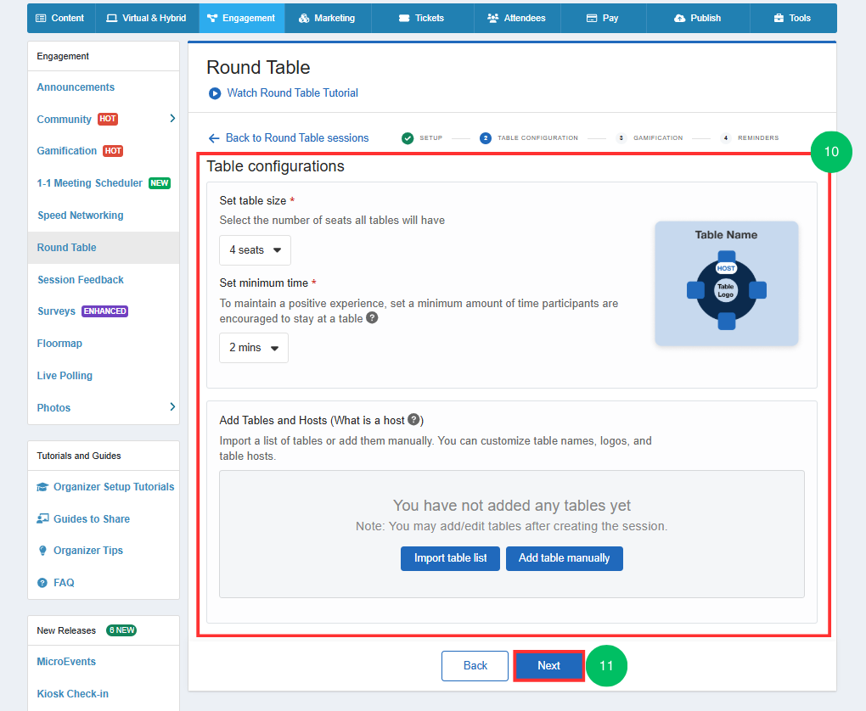The width and height of the screenshot is (866, 711).
Task: Open Surveys in the sidebar
Action: coord(56,311)
